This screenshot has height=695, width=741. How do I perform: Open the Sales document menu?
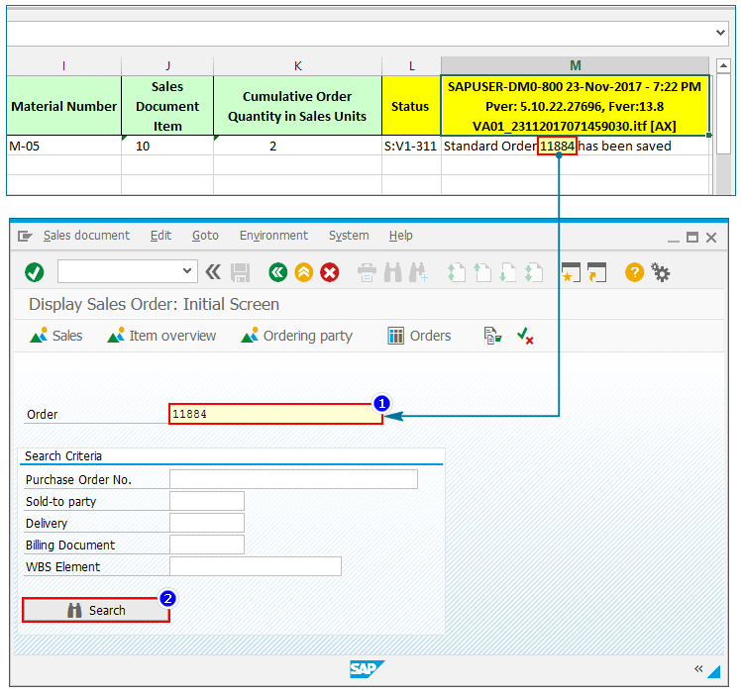pyautogui.click(x=86, y=236)
